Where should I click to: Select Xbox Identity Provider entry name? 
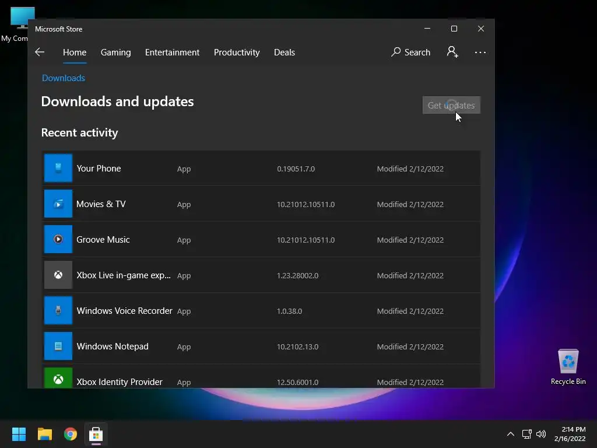click(120, 381)
